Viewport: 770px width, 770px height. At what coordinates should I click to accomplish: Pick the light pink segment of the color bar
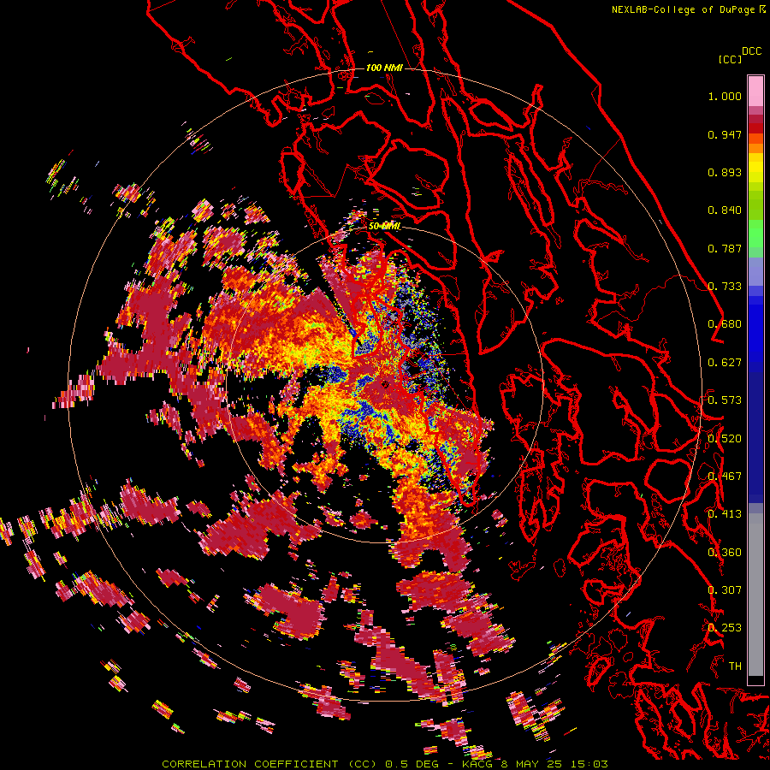pos(755,91)
